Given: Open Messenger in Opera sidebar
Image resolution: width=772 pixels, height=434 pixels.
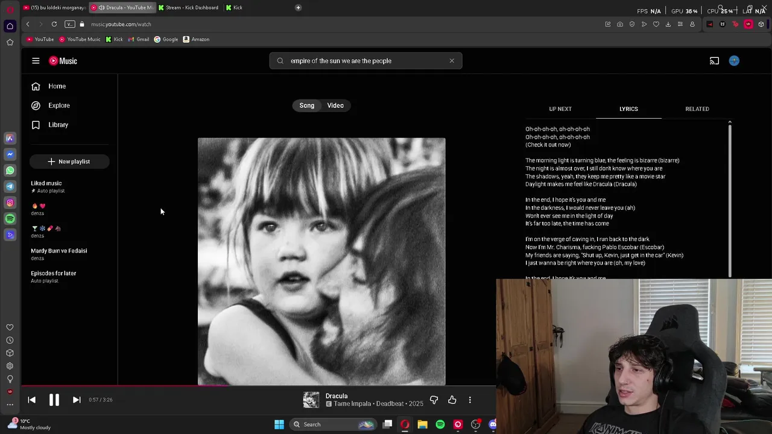Looking at the screenshot, I should pos(10,154).
